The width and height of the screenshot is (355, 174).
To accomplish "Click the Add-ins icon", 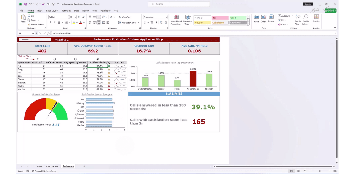I will click(x=316, y=17).
